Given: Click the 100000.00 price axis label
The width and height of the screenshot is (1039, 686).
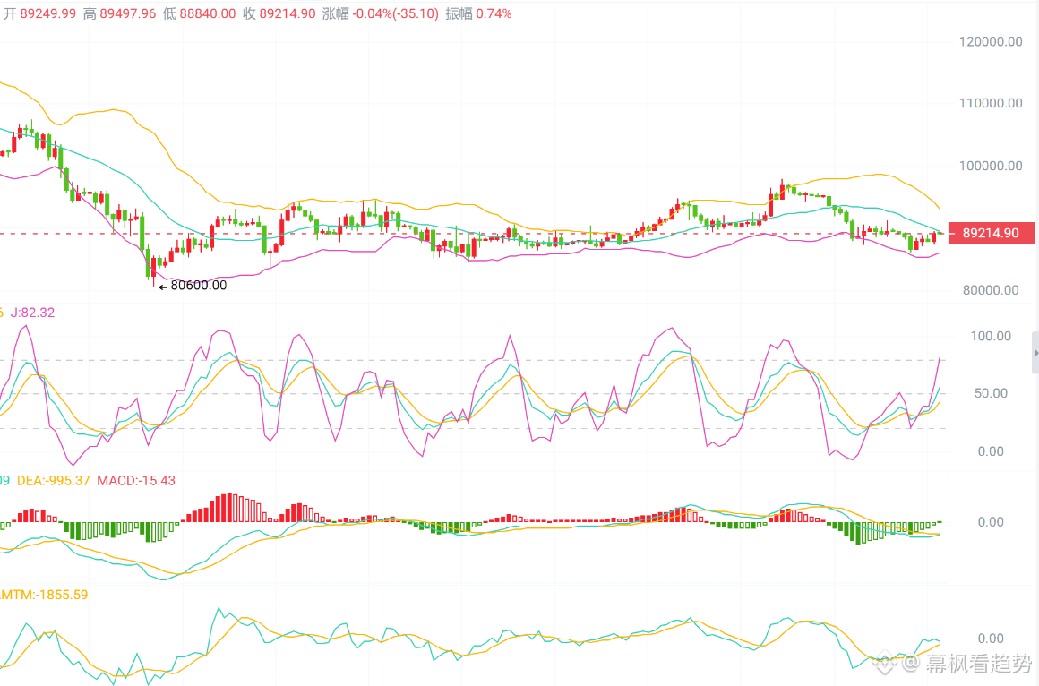Looking at the screenshot, I should pos(991,166).
